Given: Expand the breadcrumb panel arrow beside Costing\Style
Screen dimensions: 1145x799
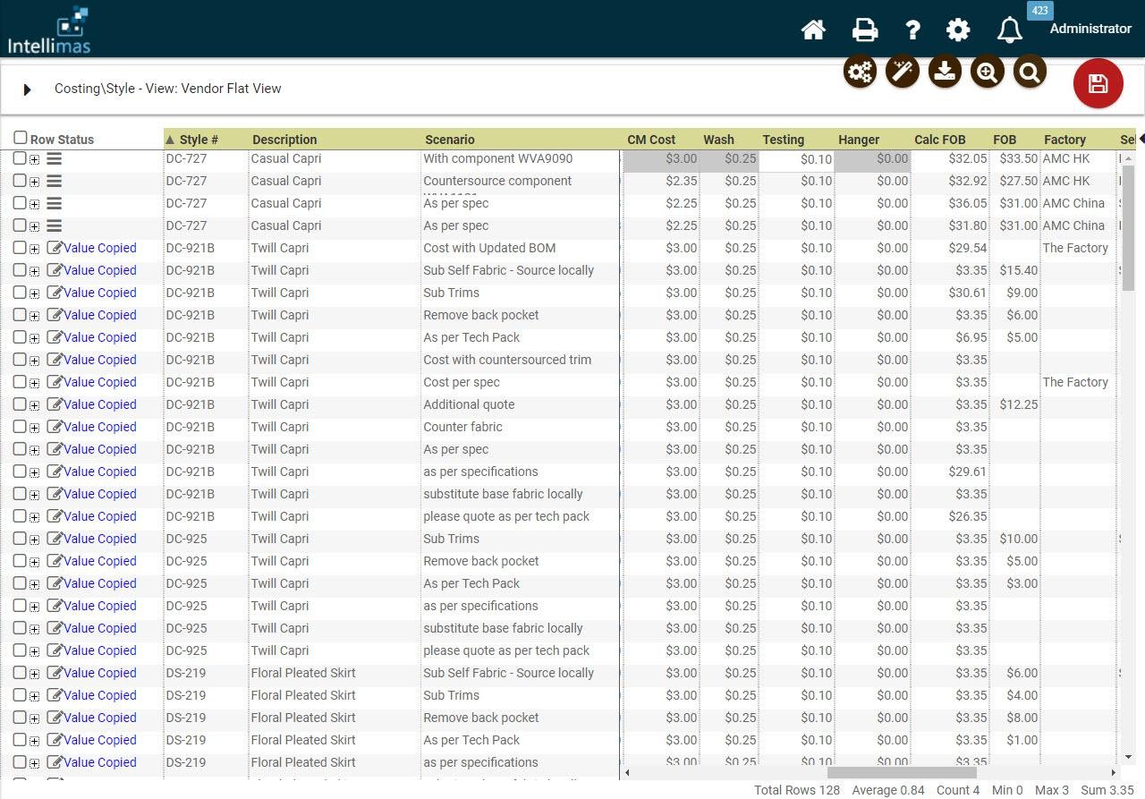Looking at the screenshot, I should [28, 89].
